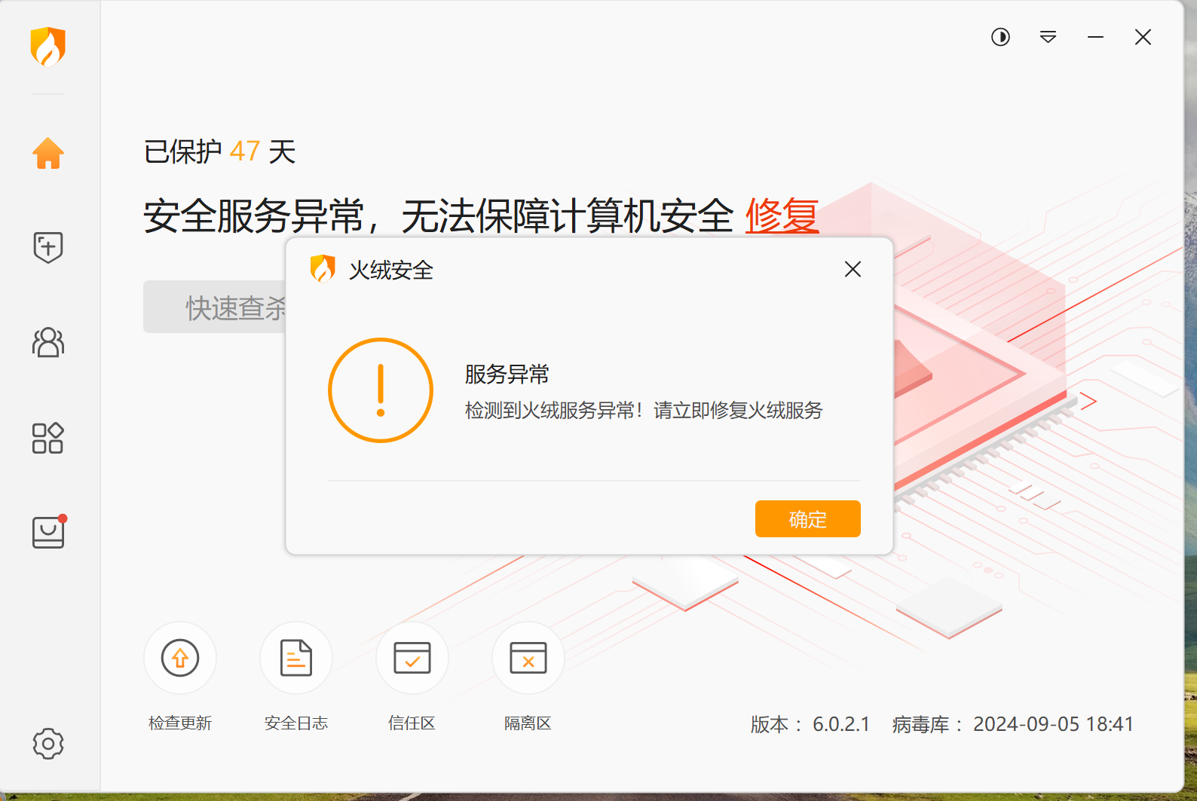This screenshot has width=1197, height=801.
Task: Click the 火绒安全 dialog title text
Action: [x=390, y=270]
